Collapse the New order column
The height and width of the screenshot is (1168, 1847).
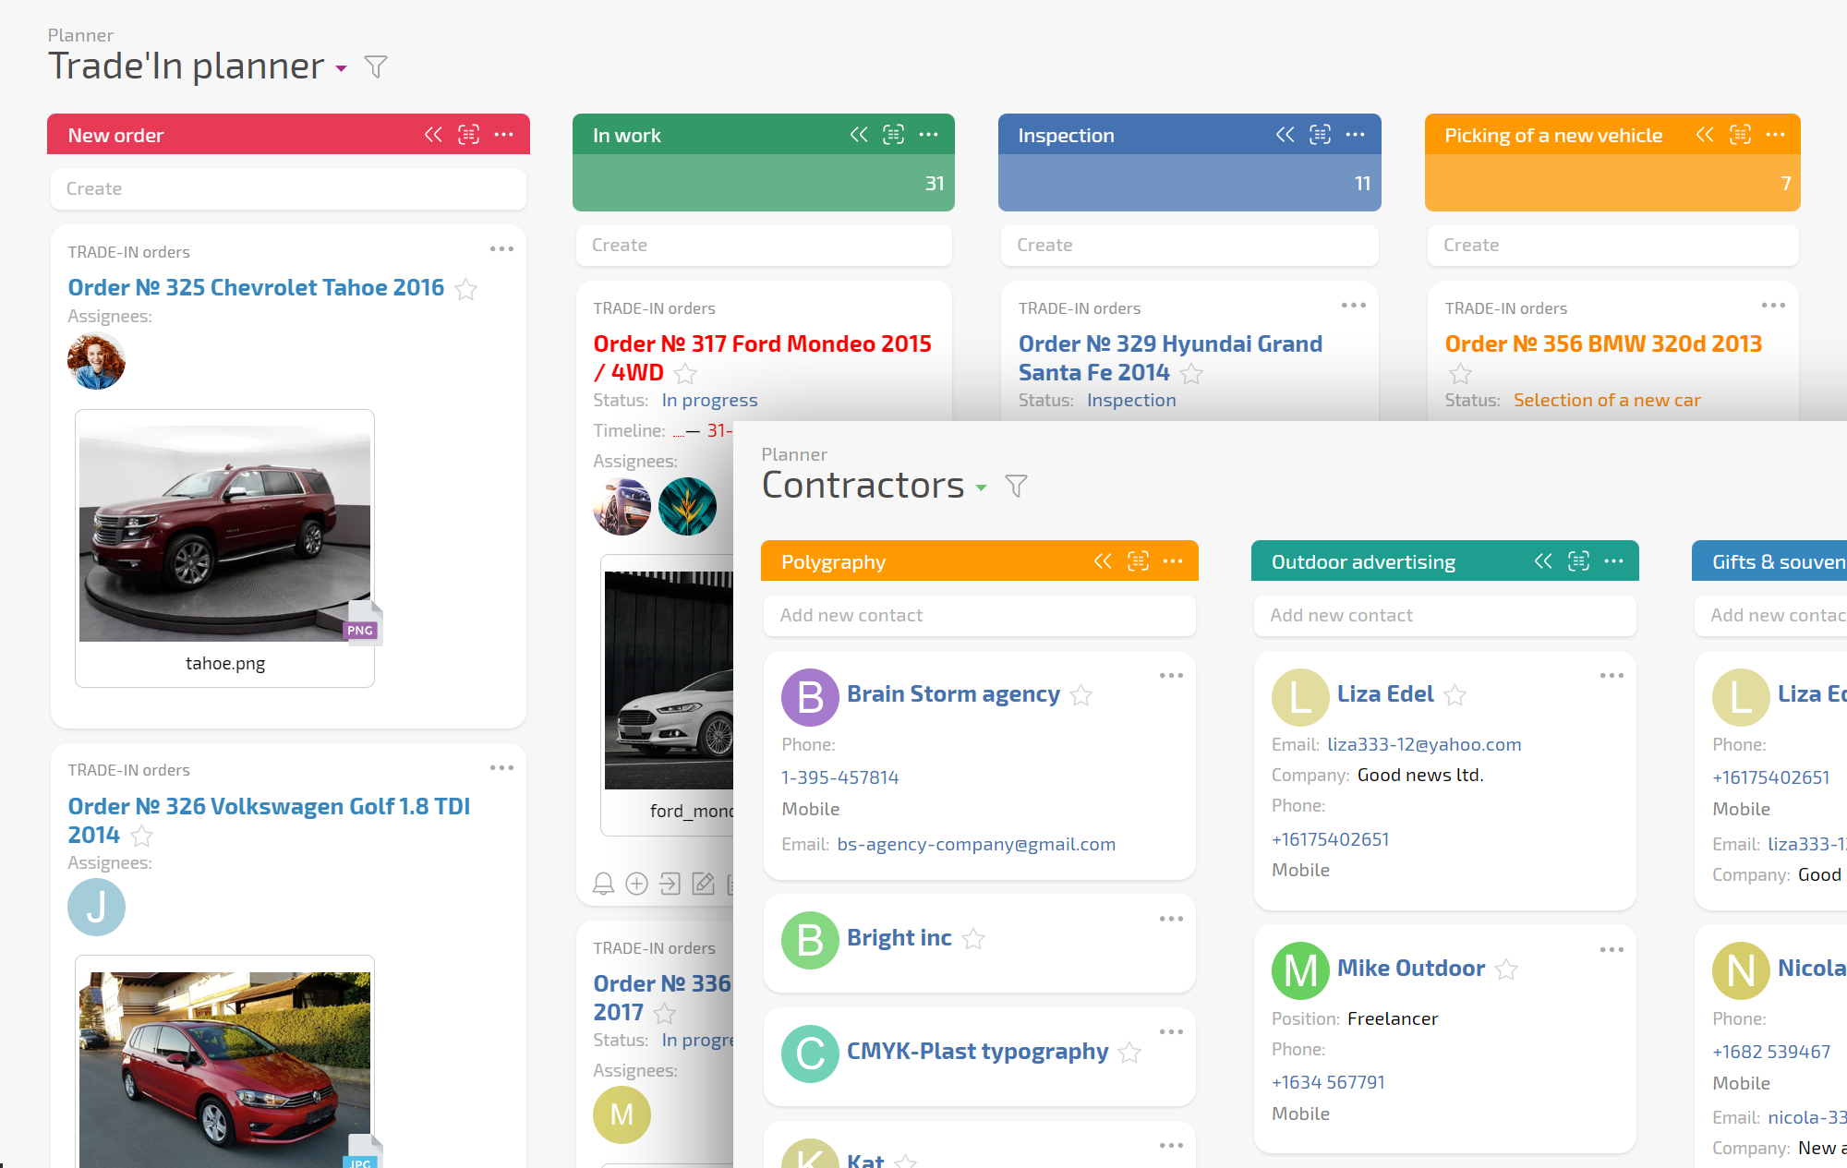pos(433,135)
